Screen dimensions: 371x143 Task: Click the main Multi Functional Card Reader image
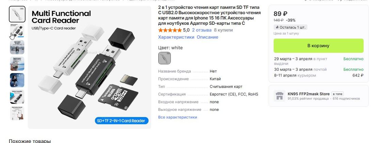pyautogui.click(x=90, y=67)
